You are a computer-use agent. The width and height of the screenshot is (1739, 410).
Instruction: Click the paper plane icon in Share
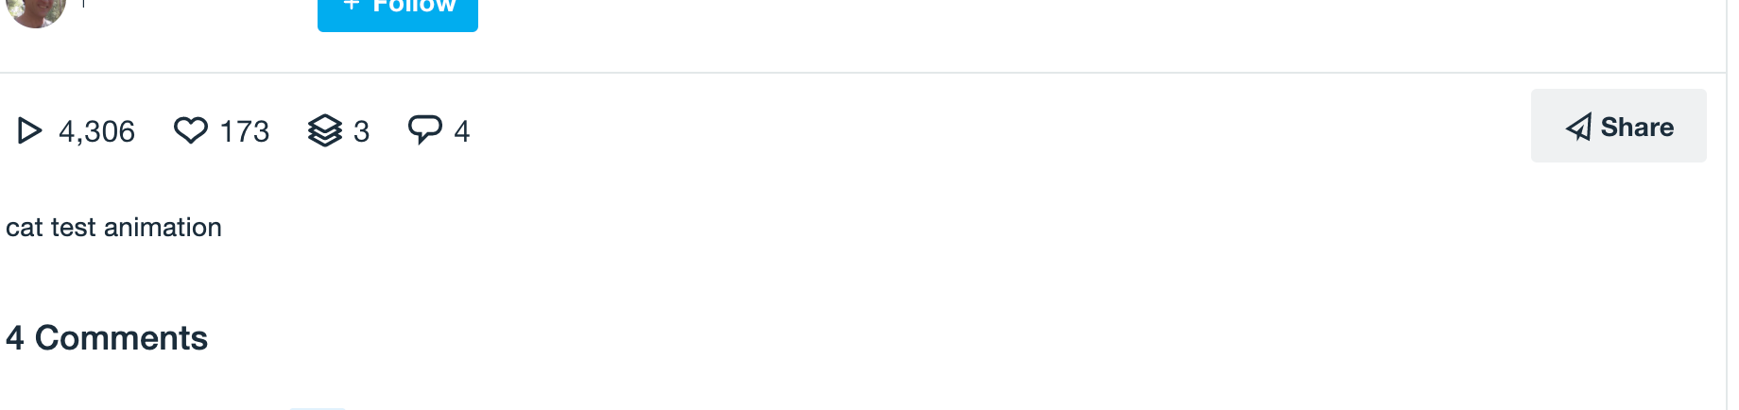pos(1578,128)
